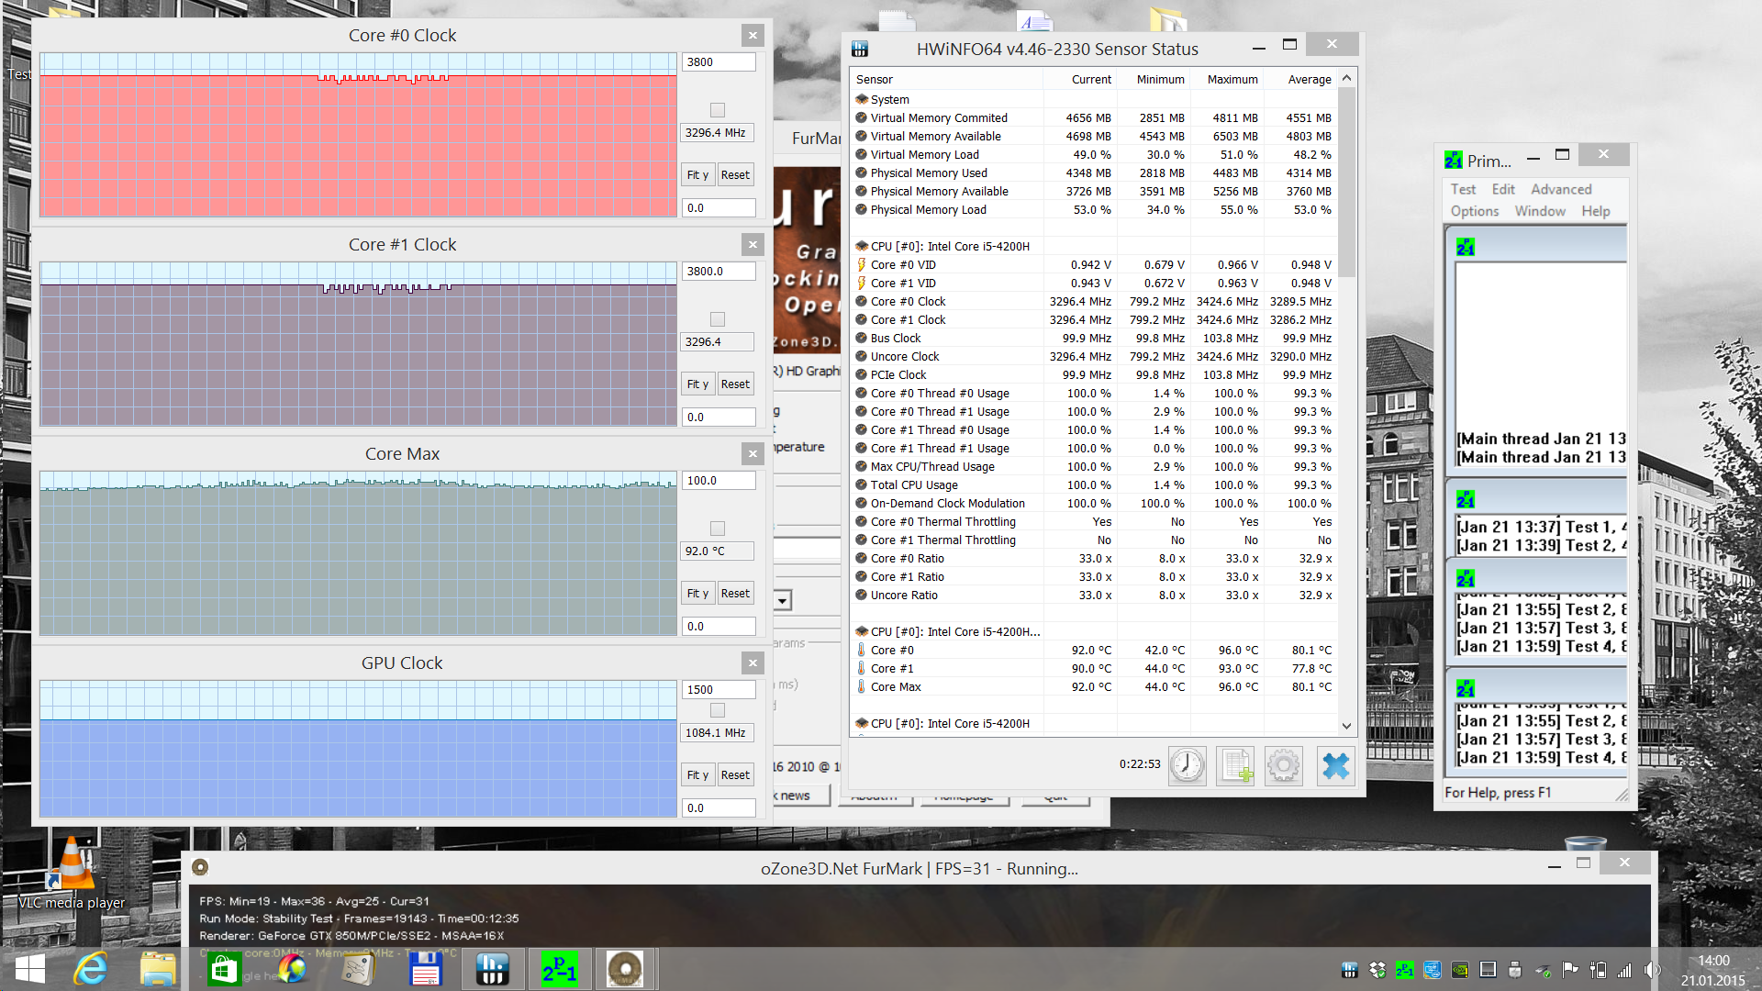Click the blue X close sensors icon
Viewport: 1762px width, 991px height.
(x=1335, y=765)
